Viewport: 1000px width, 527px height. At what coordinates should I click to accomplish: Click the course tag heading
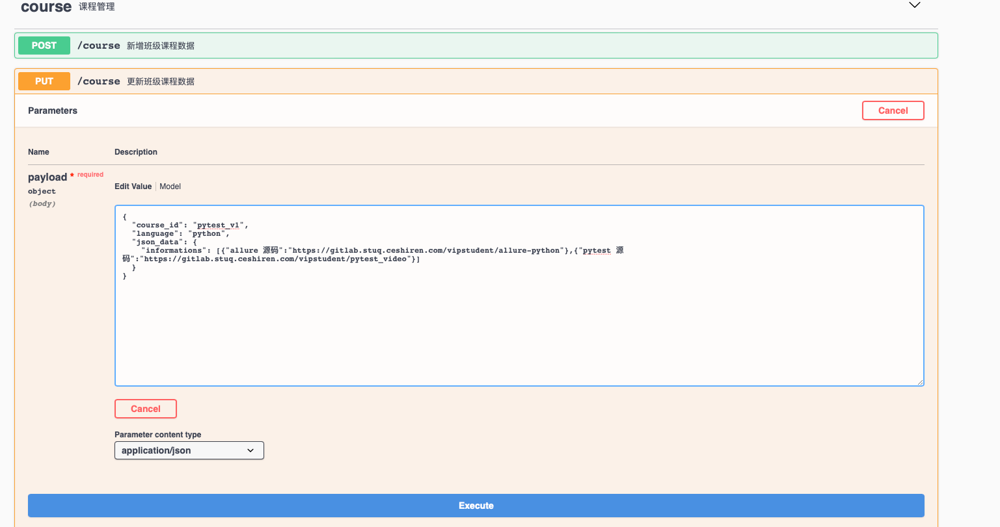46,7
